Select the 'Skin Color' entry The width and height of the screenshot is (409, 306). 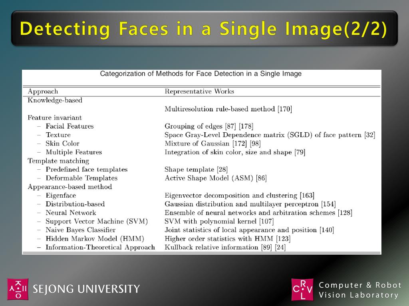62,143
